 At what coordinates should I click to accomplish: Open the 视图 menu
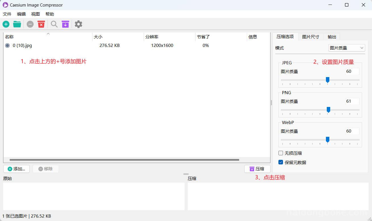point(36,14)
